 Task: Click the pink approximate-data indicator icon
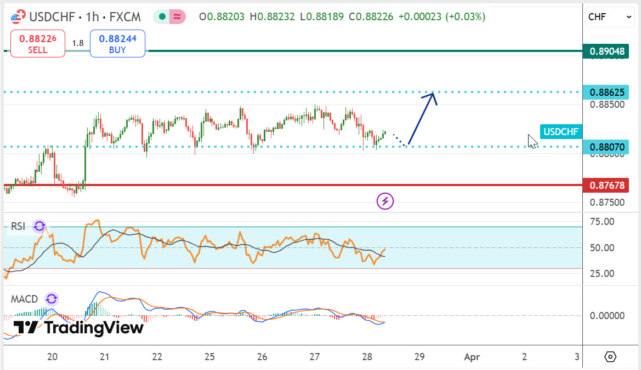[x=177, y=17]
